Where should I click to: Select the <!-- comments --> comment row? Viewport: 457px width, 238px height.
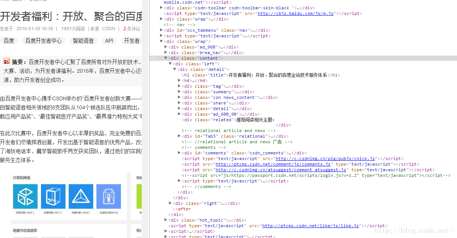[204, 147]
